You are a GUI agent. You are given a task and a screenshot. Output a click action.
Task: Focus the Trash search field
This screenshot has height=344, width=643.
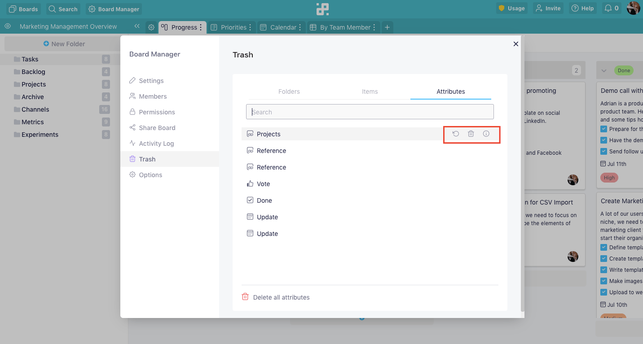pos(370,112)
